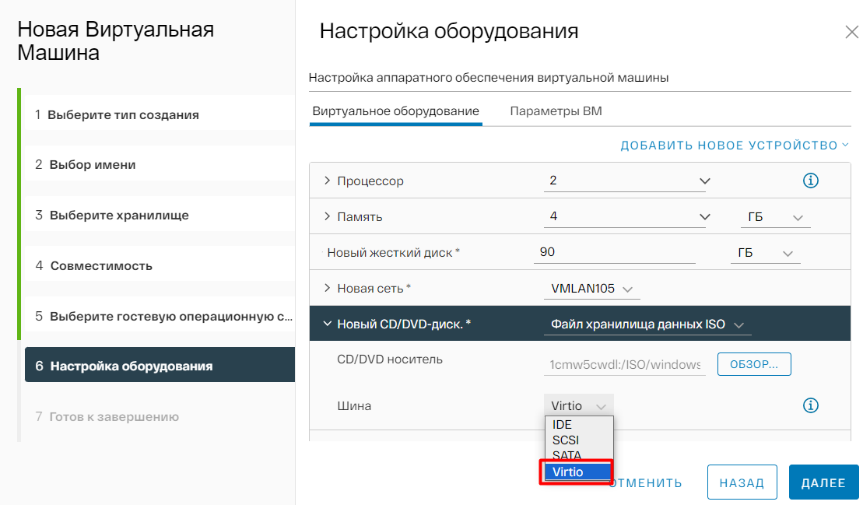Click the Шина label
863x505 pixels.
354,406
